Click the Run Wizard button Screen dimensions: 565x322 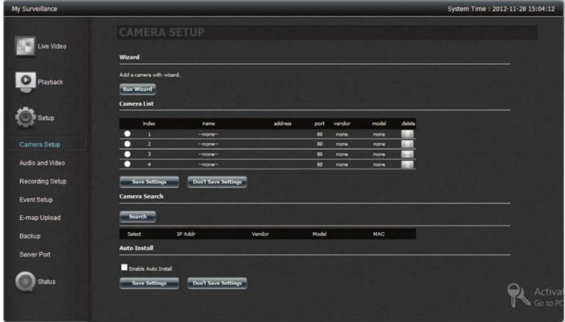(x=137, y=89)
